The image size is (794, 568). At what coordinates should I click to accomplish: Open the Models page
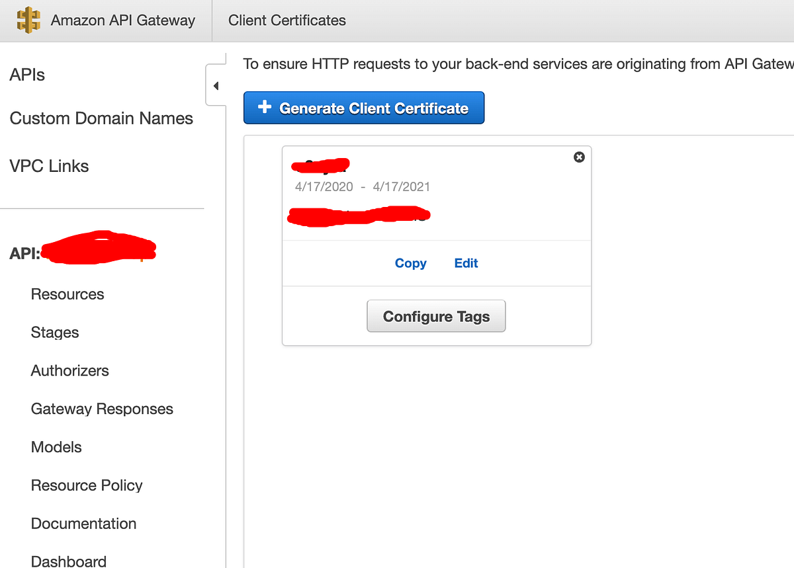pyautogui.click(x=56, y=447)
